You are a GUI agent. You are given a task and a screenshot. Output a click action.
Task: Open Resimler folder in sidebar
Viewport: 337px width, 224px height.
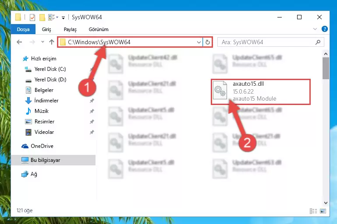(x=45, y=122)
